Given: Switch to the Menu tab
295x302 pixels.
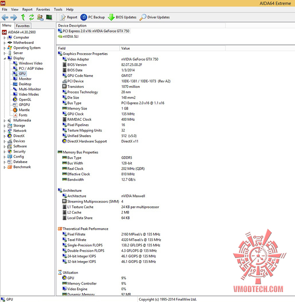Looking at the screenshot, I should (x=7, y=25).
